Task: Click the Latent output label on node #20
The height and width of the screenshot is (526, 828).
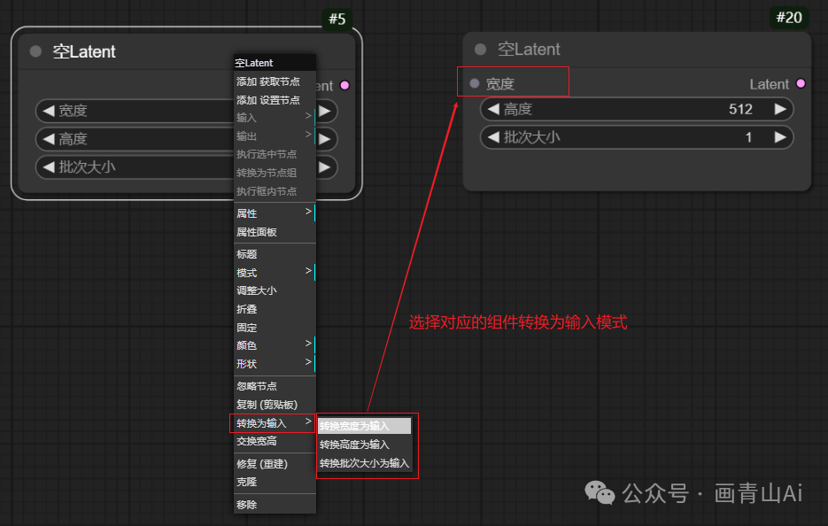Action: (x=769, y=84)
